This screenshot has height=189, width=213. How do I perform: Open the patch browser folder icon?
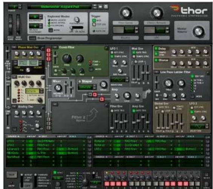coord(100,6)
